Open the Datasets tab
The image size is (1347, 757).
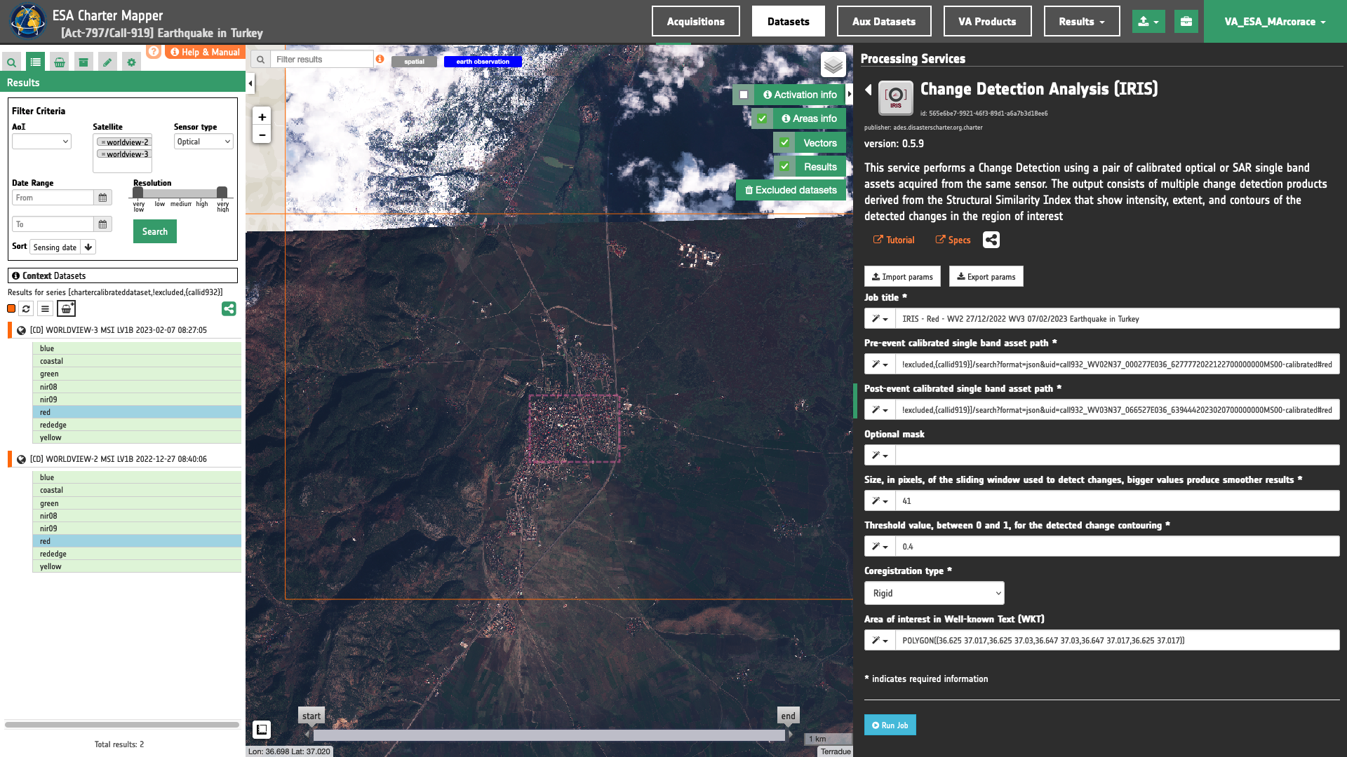pyautogui.click(x=788, y=22)
